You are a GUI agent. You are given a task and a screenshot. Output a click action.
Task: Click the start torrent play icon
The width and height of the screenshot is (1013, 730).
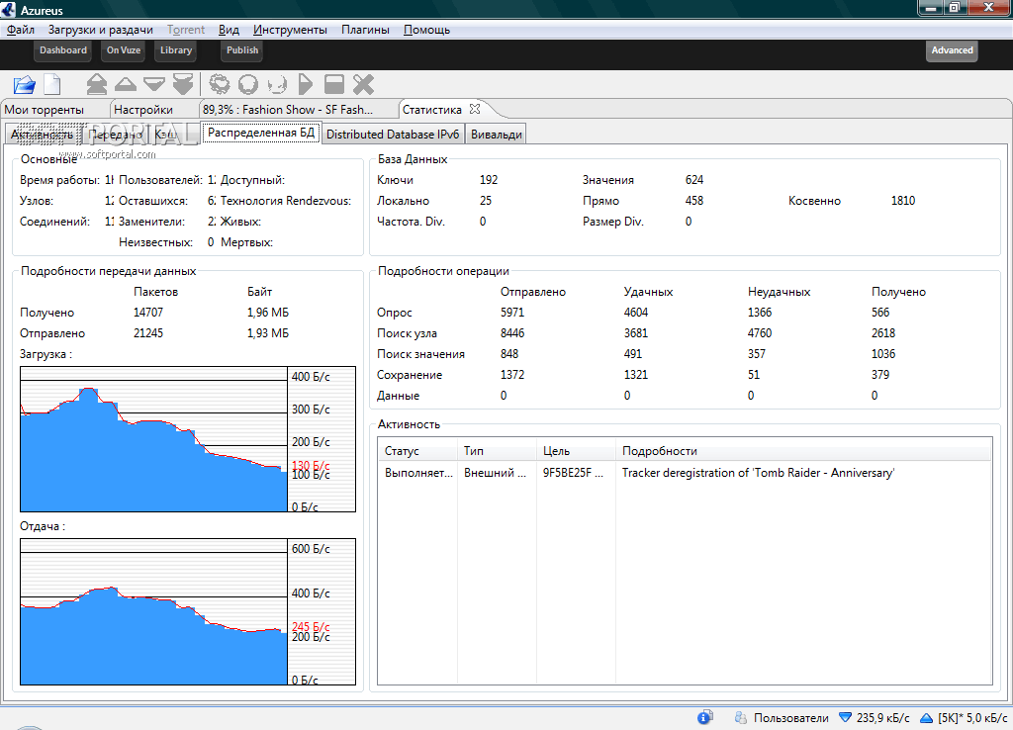[306, 85]
